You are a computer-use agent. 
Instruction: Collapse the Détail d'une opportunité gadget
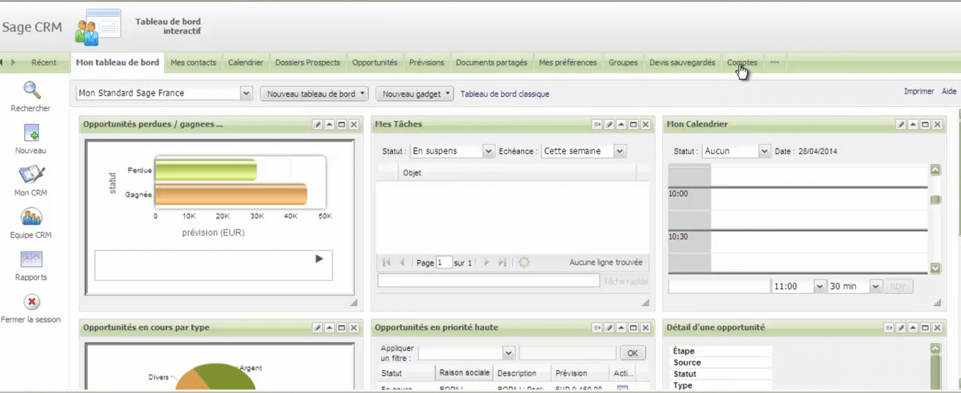913,328
